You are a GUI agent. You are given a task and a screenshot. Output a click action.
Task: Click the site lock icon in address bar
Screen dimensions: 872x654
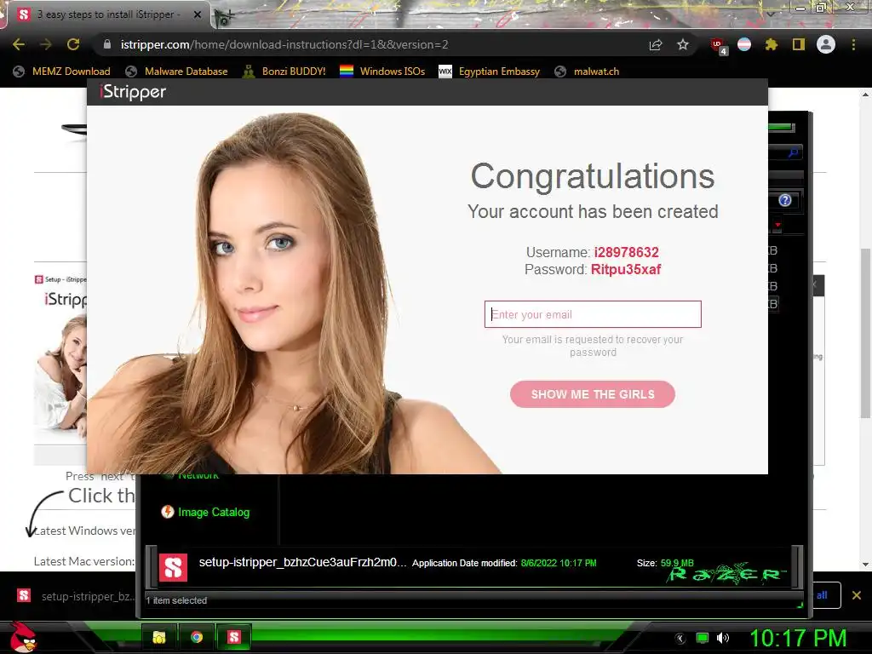107,44
